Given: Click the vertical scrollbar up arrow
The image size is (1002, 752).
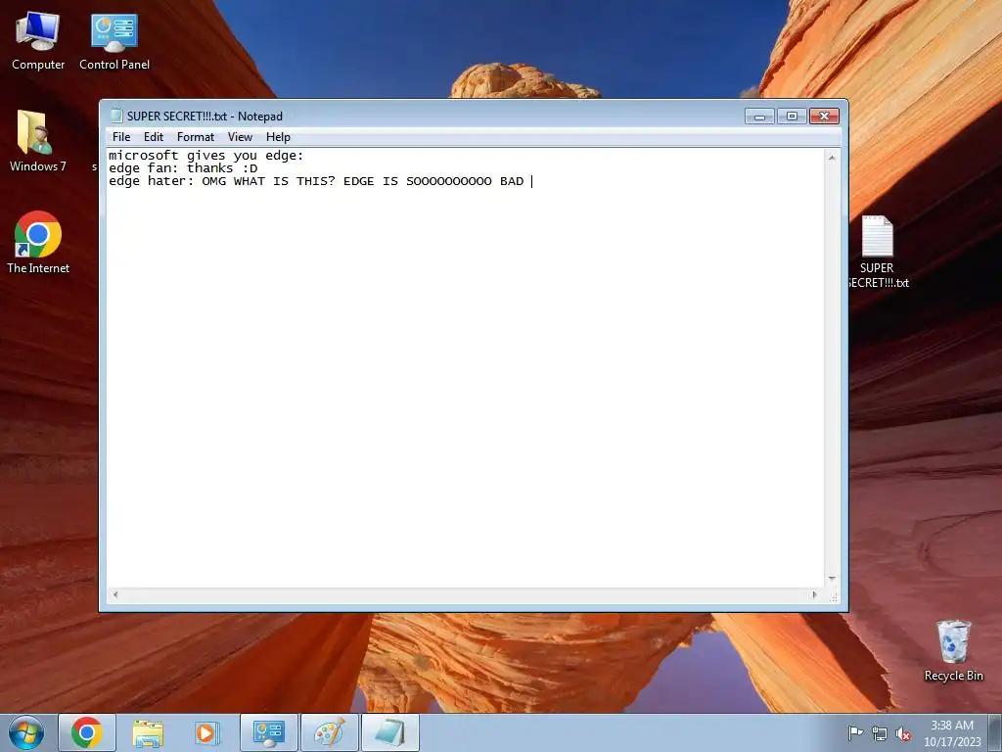Looking at the screenshot, I should [832, 158].
